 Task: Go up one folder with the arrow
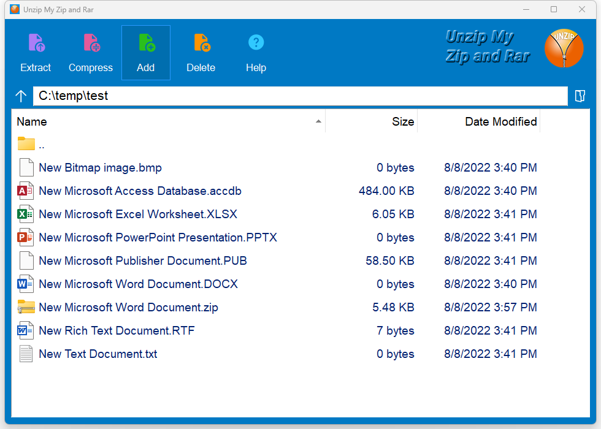[x=21, y=96]
